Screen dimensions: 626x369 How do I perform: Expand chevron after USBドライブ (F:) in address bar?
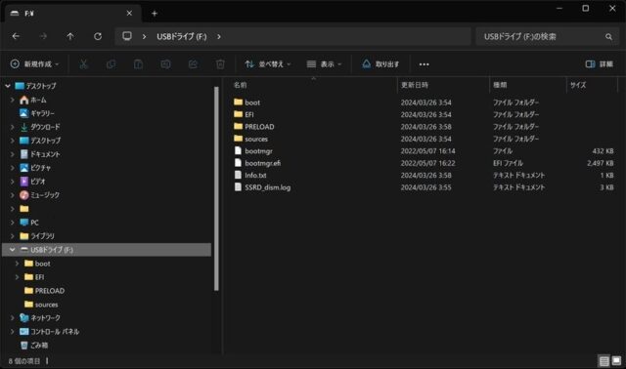click(x=219, y=37)
